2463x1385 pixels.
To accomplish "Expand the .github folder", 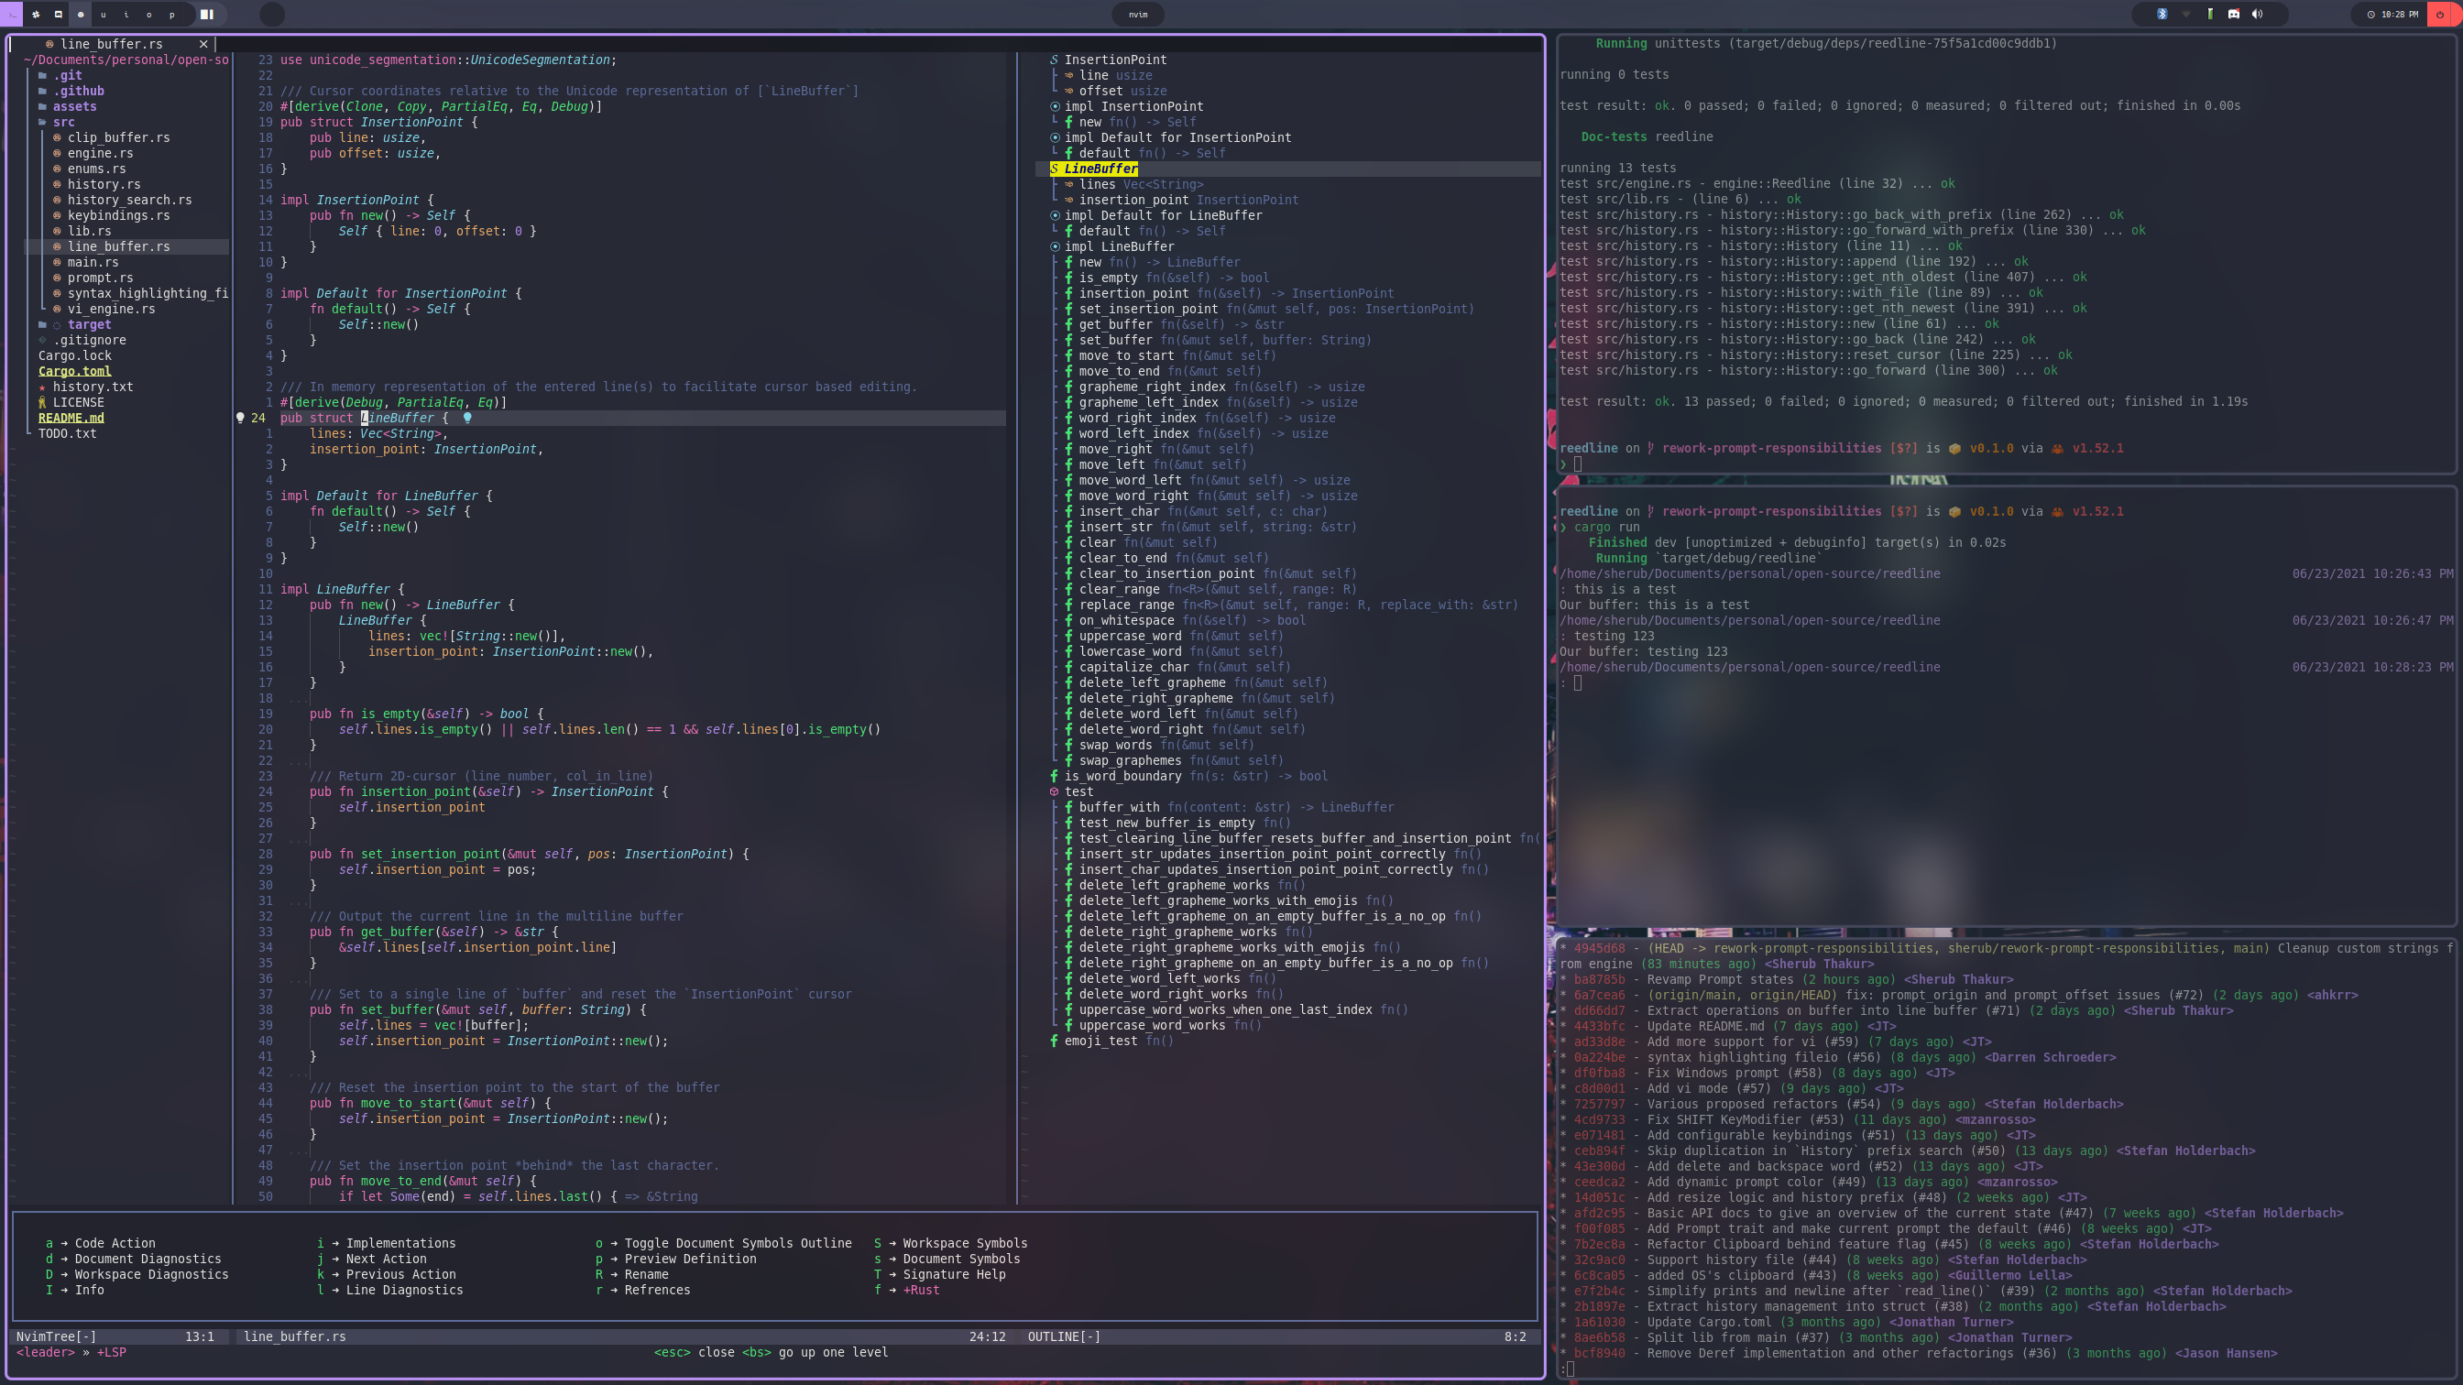I will coord(78,91).
